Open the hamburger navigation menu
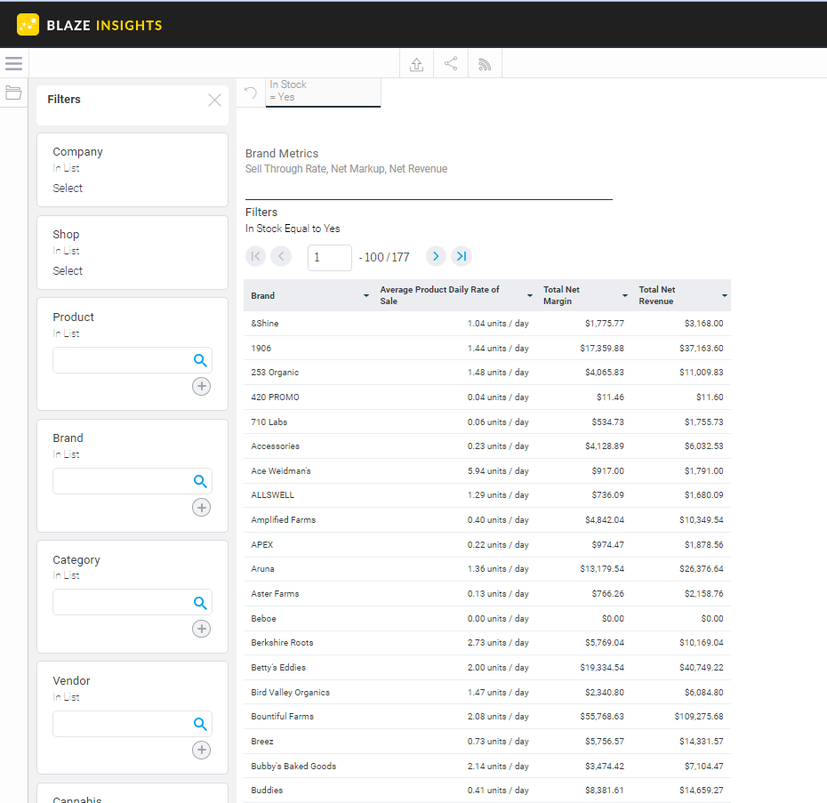This screenshot has height=803, width=827. 13,64
